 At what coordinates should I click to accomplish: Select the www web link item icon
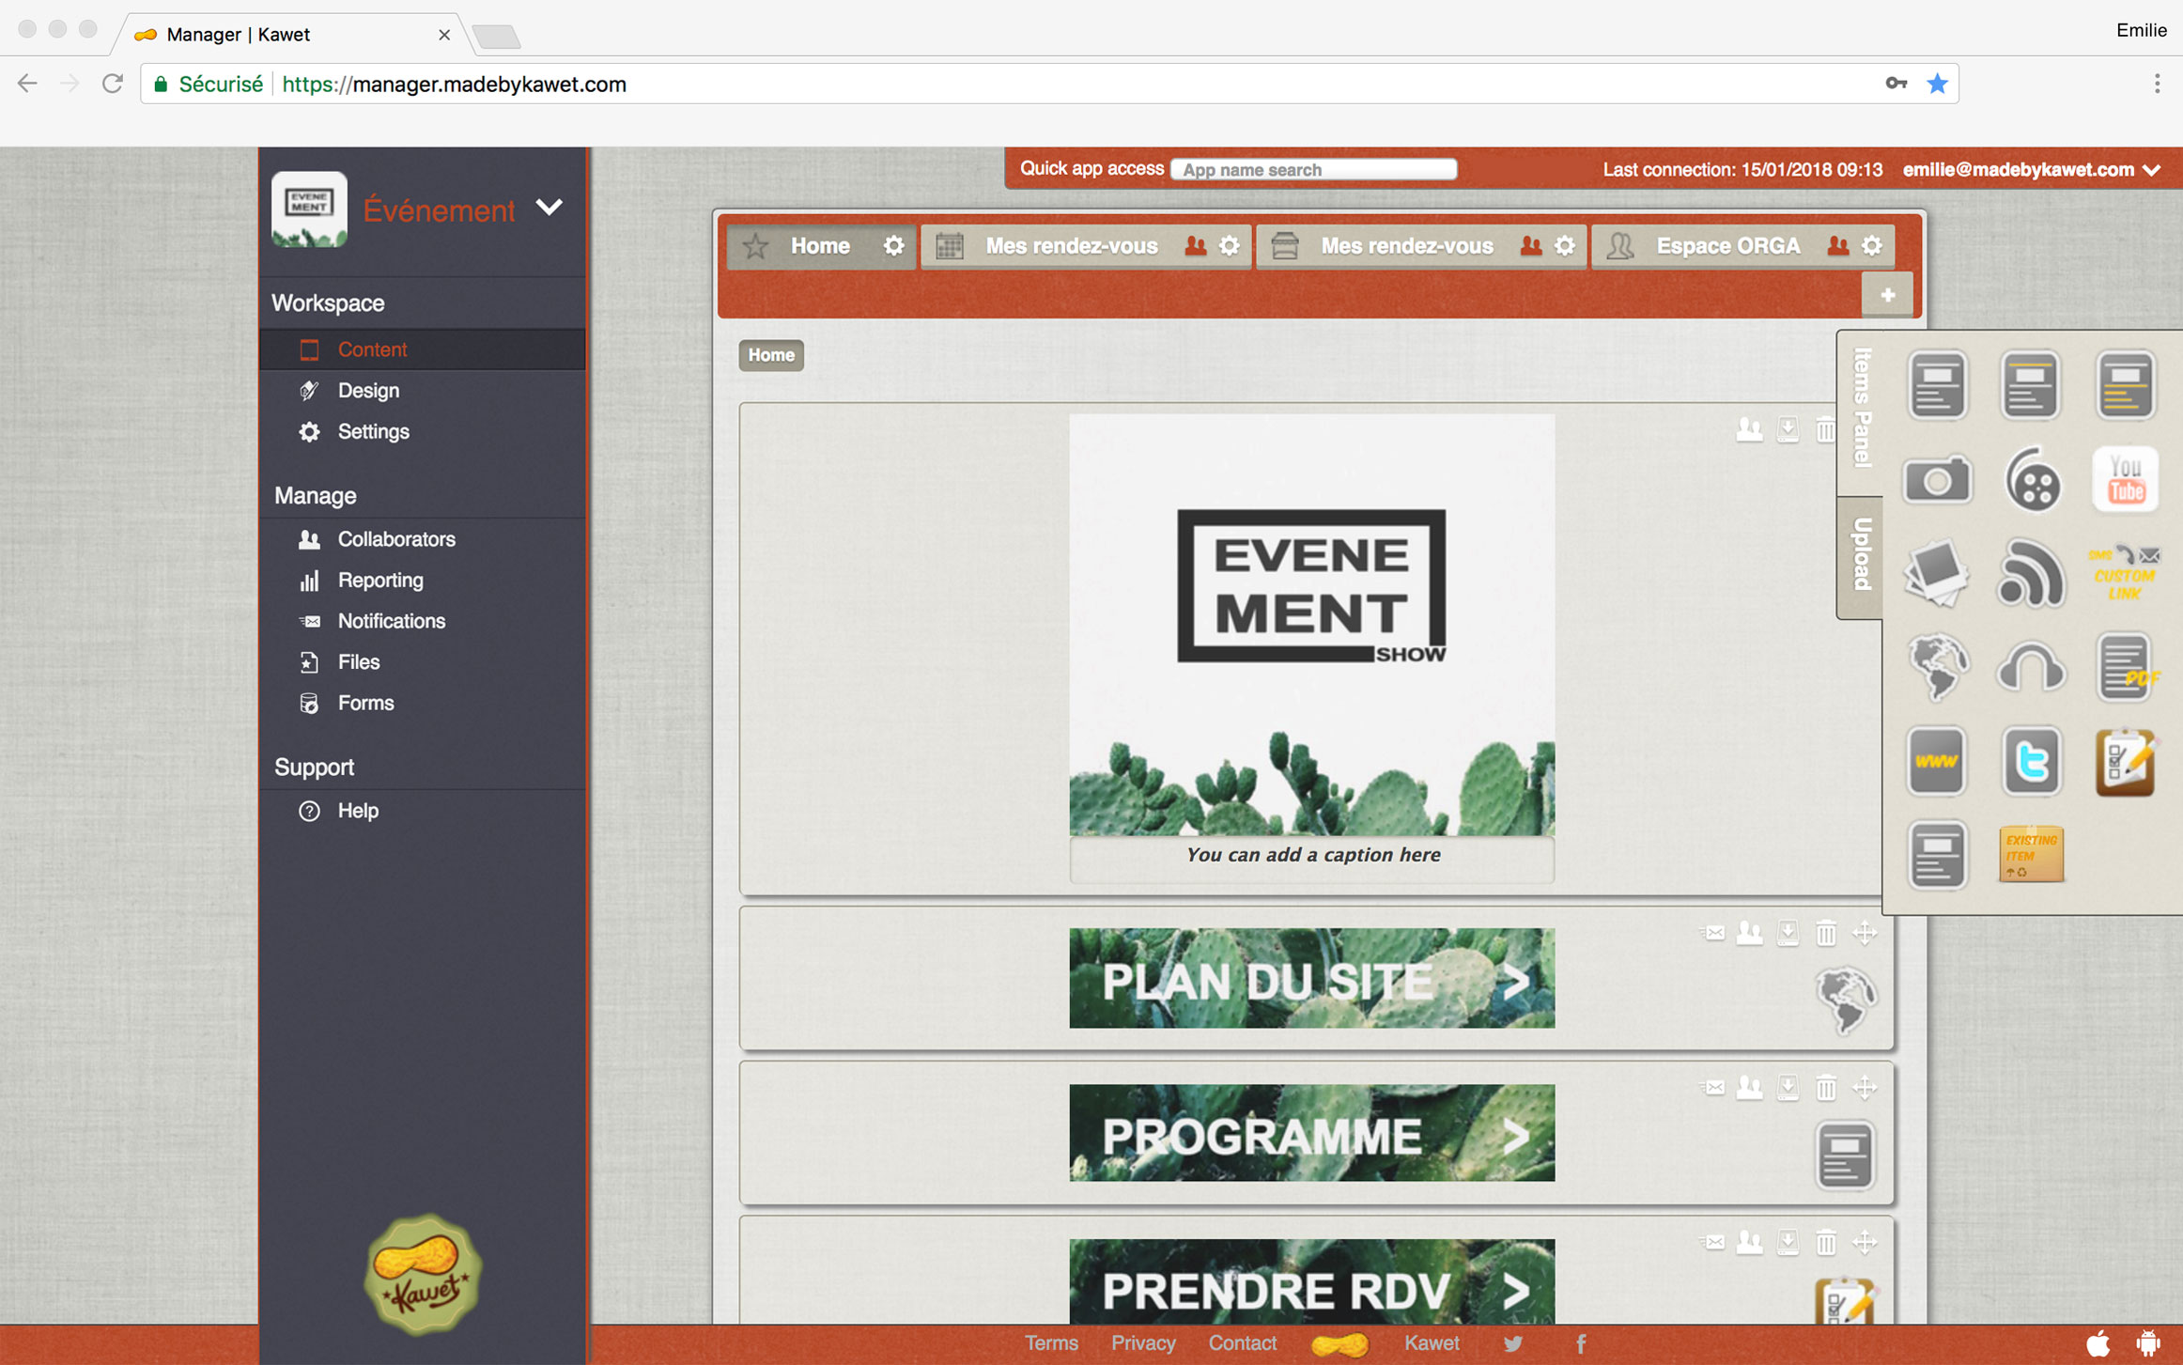[1936, 761]
